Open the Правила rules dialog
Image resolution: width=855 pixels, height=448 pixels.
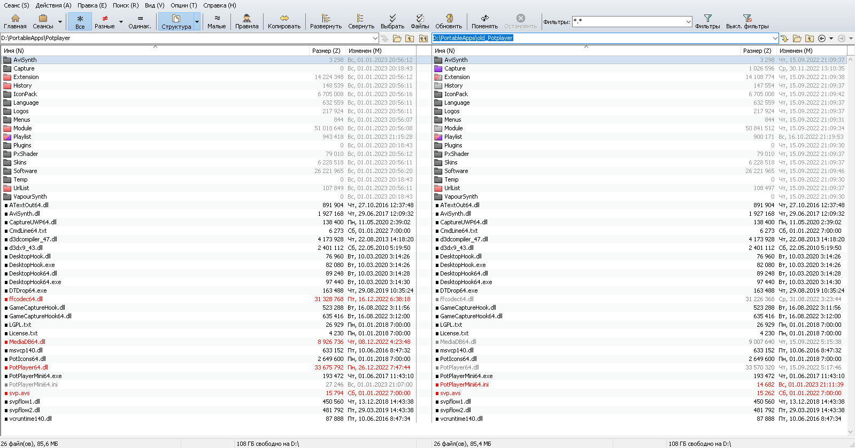pos(247,22)
